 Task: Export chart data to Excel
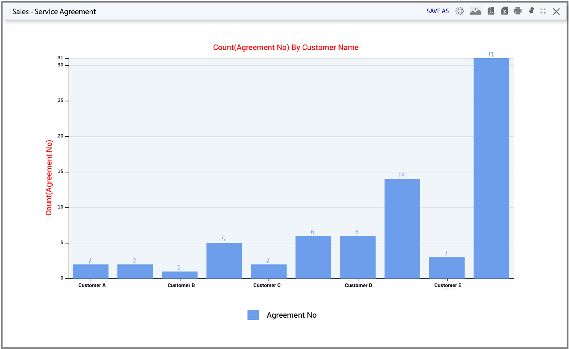[x=505, y=11]
